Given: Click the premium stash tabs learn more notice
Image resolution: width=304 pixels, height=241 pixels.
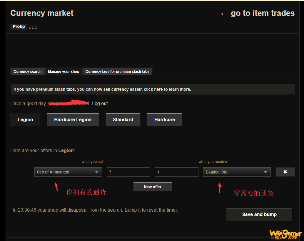Looking at the screenshot, I should click(152, 89).
